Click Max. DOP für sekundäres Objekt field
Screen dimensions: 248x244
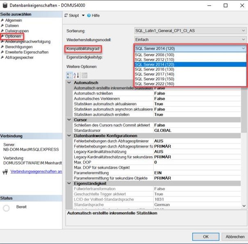(x=197, y=168)
